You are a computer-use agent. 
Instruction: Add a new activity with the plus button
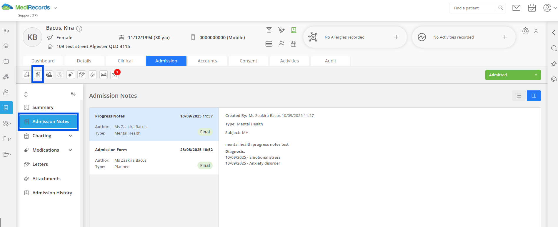pos(505,37)
